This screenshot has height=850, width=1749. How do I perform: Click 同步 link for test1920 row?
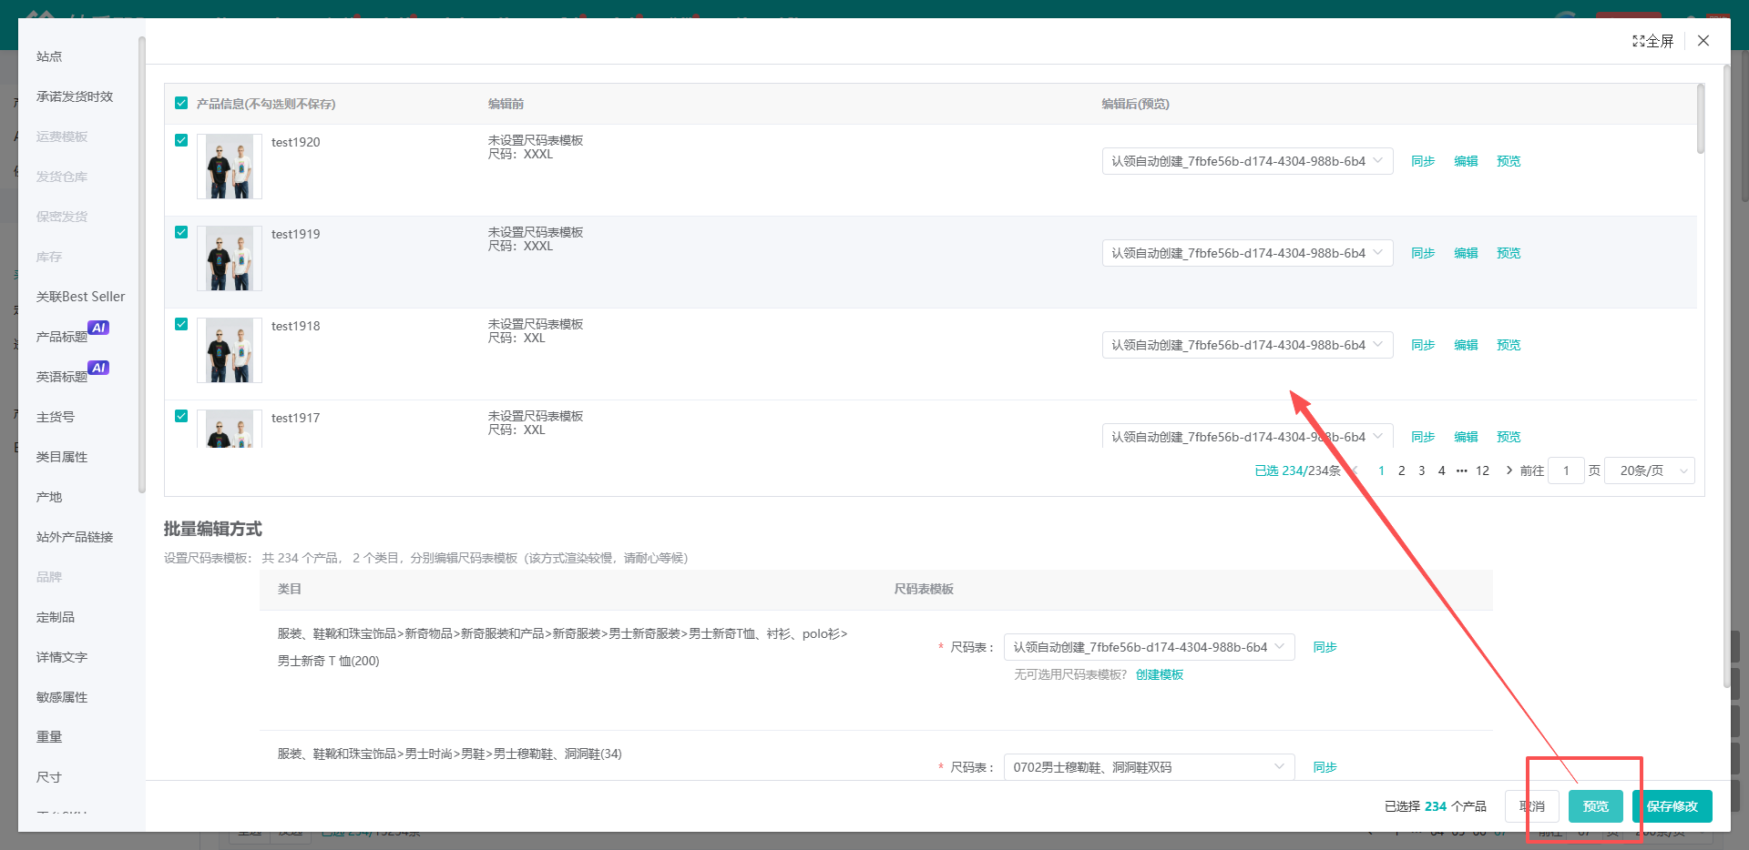point(1423,161)
